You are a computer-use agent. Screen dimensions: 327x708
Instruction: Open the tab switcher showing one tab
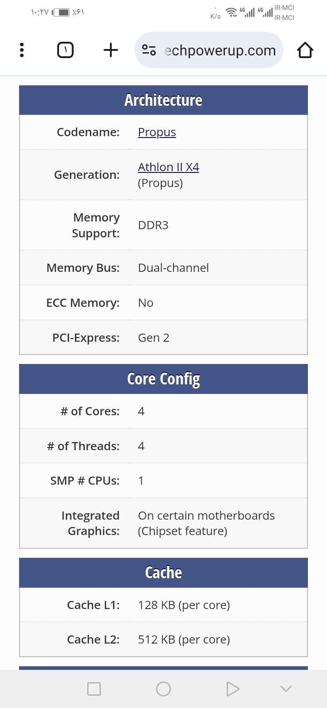pos(65,50)
